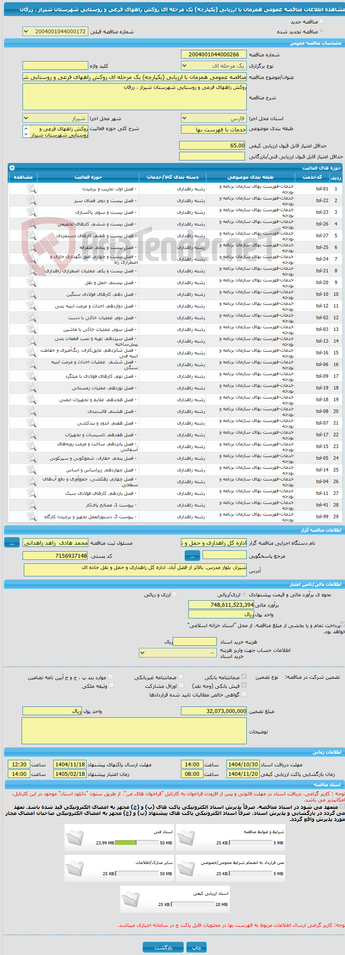Toggle فیش بانکی (وجه نقد) checkbox

pos(244,685)
